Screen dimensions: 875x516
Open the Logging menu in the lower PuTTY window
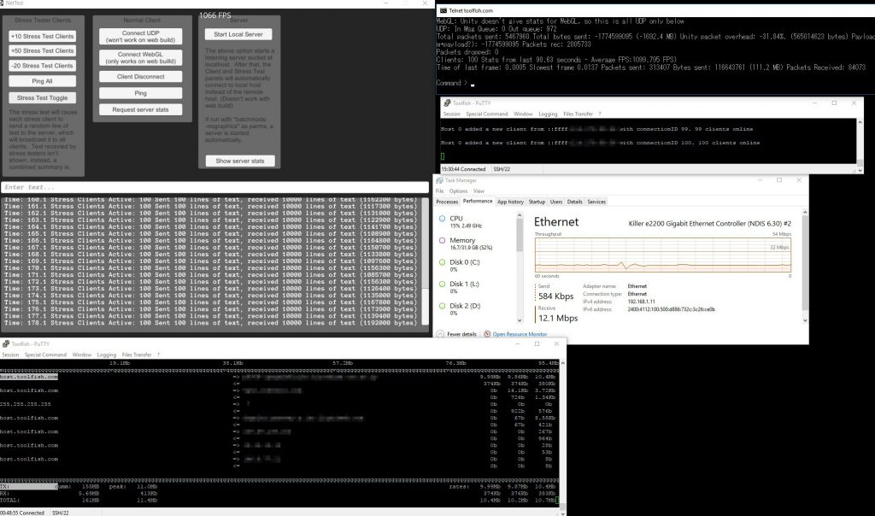[x=107, y=355]
